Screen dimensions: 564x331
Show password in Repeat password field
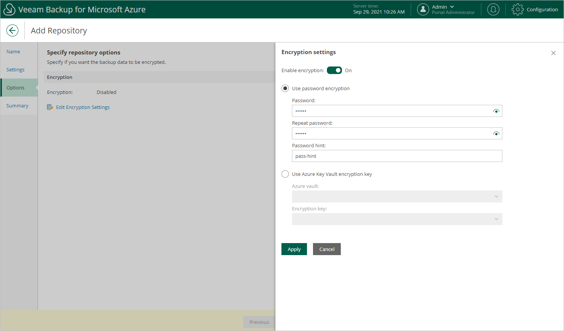(x=496, y=133)
